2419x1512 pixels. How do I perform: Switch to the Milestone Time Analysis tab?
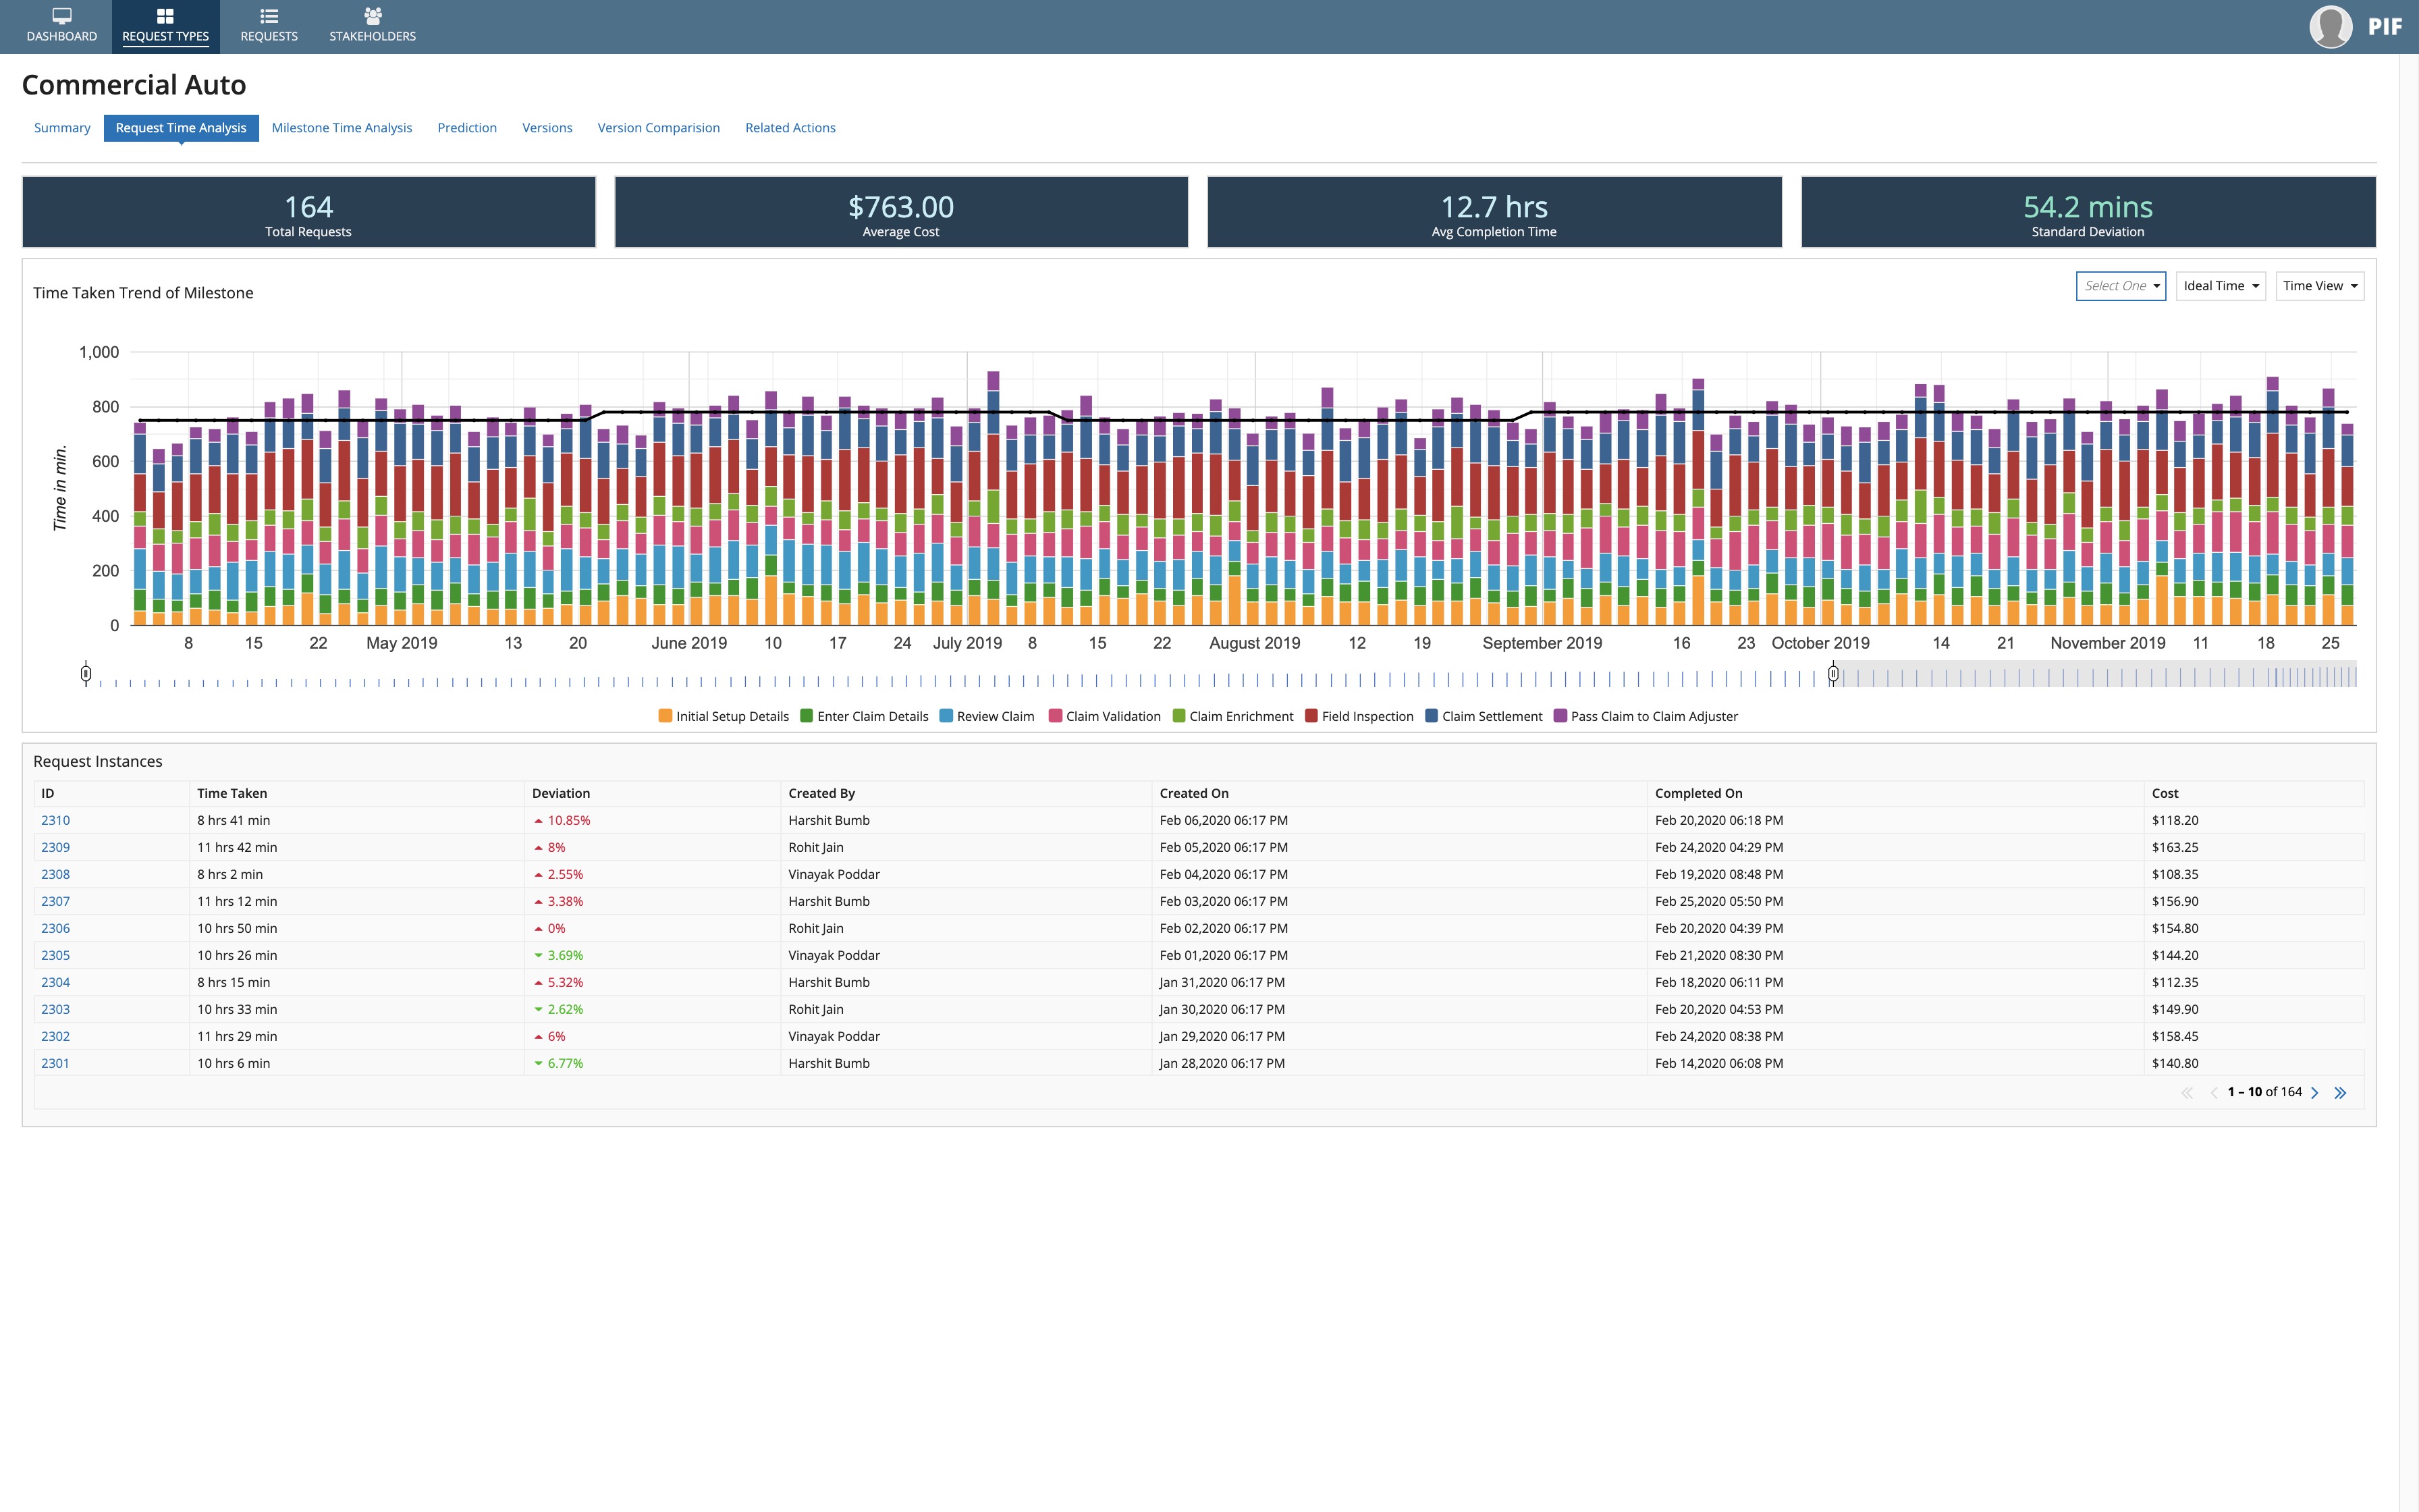click(342, 127)
